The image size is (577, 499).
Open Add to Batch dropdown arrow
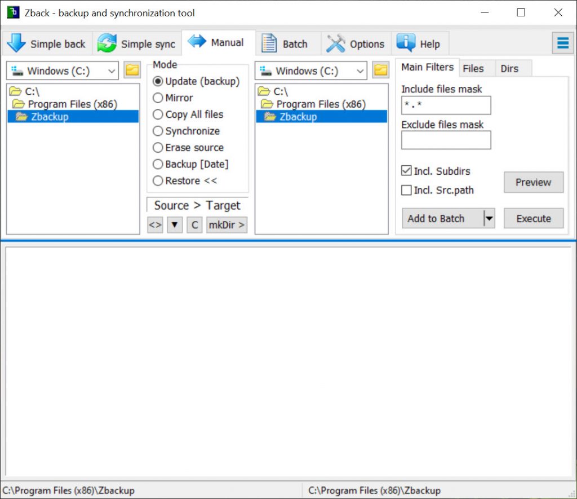(x=489, y=218)
